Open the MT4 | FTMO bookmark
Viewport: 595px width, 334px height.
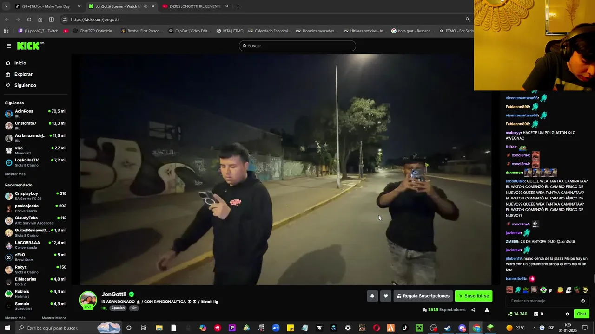[x=230, y=31]
